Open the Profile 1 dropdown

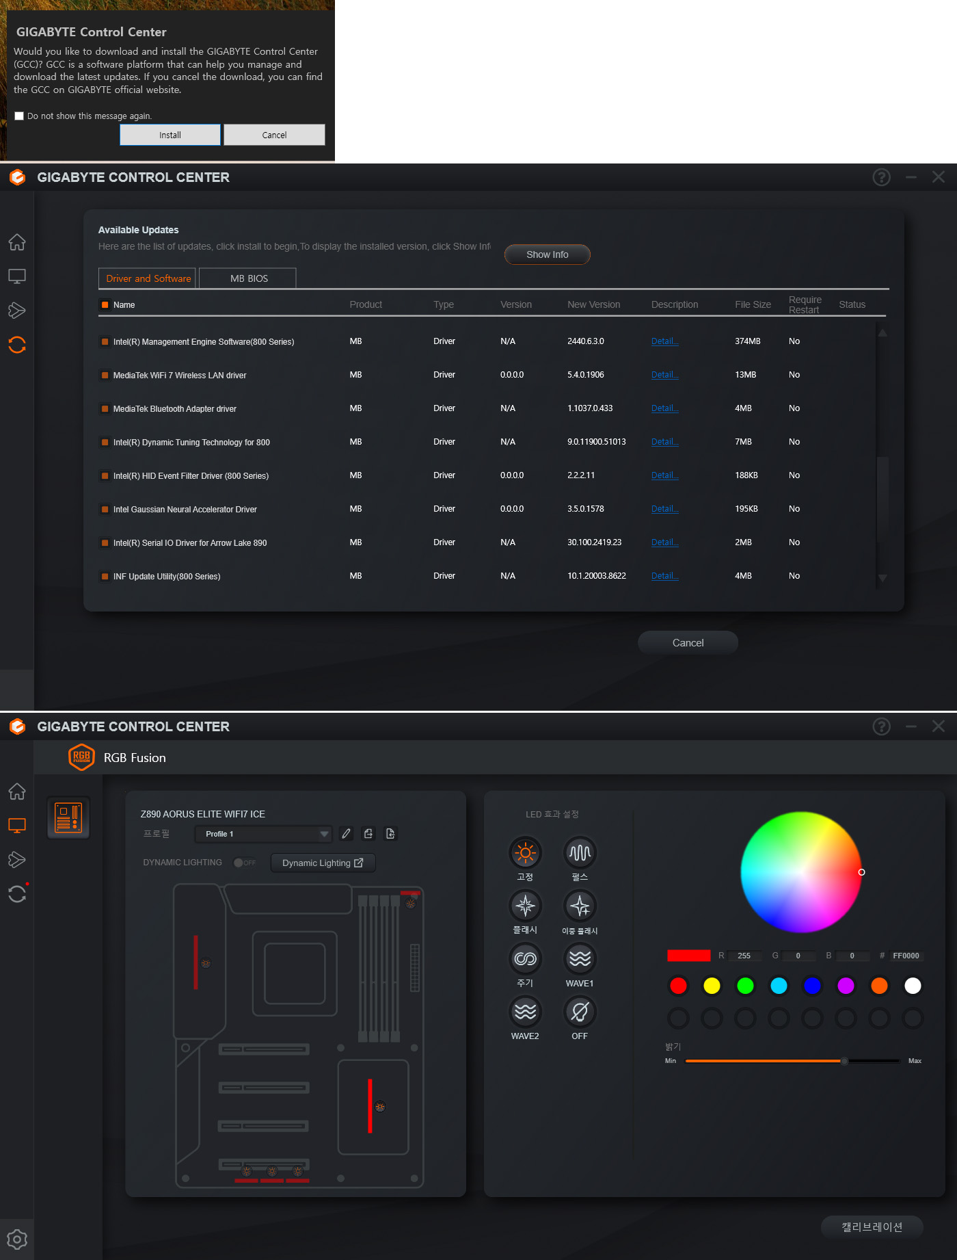pos(263,834)
